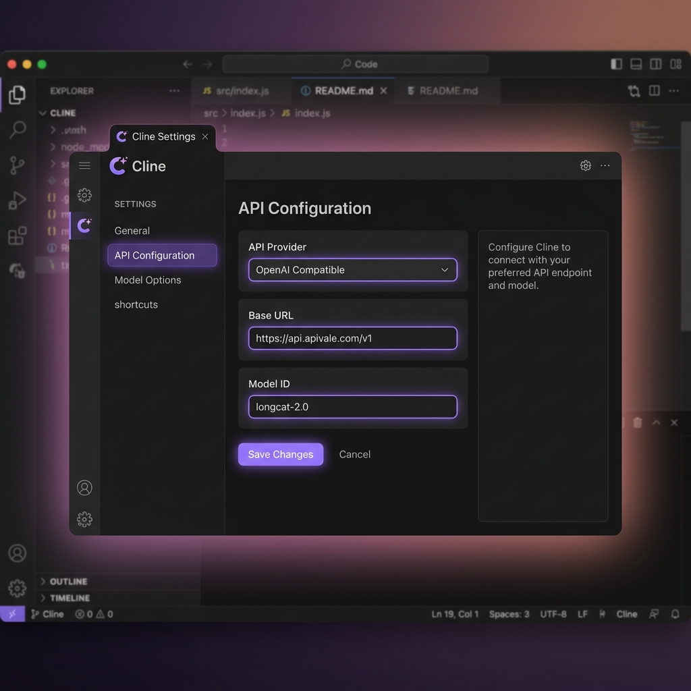Toggle the bottom panel layout icon
Image resolution: width=691 pixels, height=691 pixels.
[x=636, y=64]
